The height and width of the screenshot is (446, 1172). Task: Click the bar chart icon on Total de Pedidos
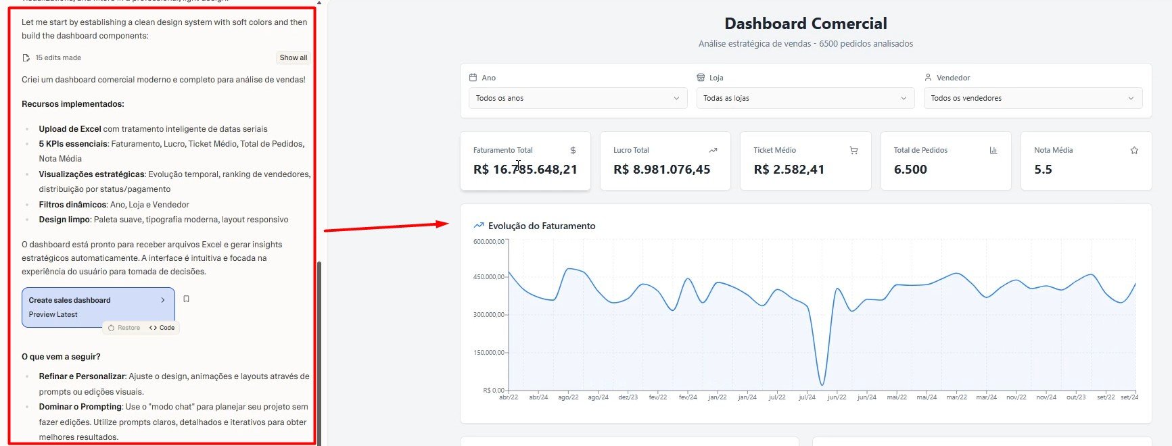[x=993, y=151]
